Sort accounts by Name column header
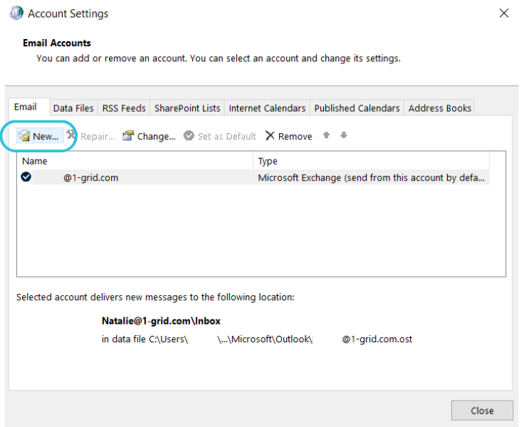This screenshot has width=521, height=427. point(135,162)
